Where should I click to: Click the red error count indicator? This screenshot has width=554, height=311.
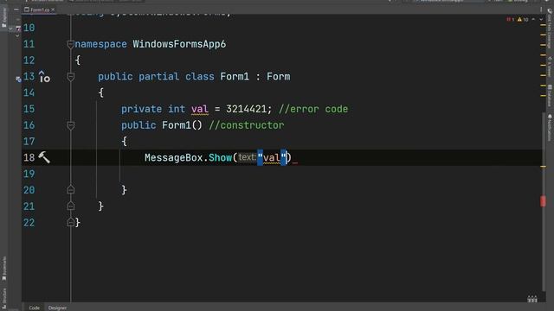(x=510, y=19)
